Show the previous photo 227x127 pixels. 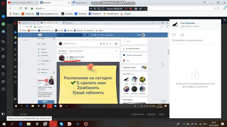(x=20, y=65)
